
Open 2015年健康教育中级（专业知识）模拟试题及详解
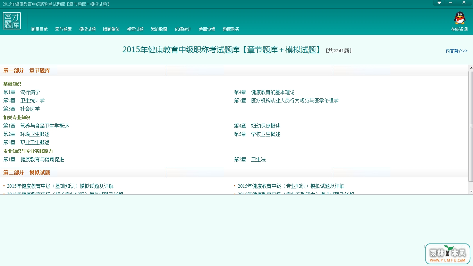[291, 186]
